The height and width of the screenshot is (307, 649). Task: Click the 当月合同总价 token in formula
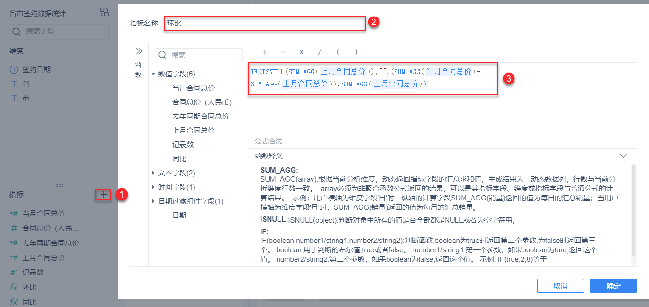coord(448,72)
